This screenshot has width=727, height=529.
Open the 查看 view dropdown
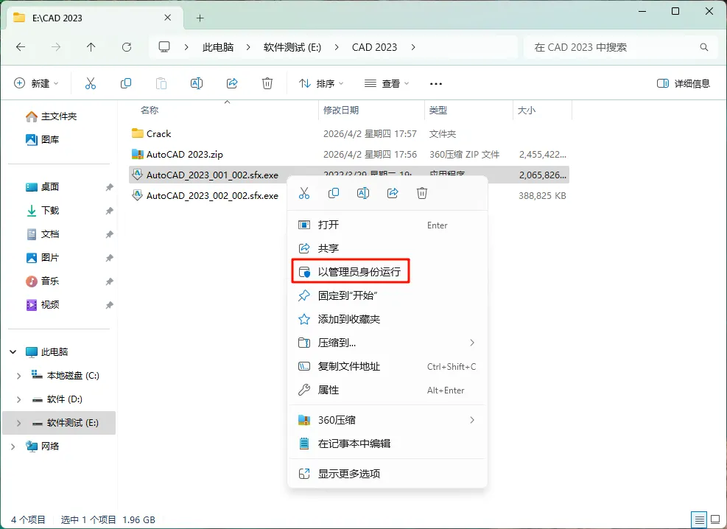pyautogui.click(x=387, y=83)
